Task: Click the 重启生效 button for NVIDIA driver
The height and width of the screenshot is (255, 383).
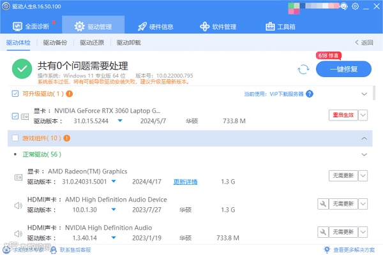Action: tap(343, 115)
